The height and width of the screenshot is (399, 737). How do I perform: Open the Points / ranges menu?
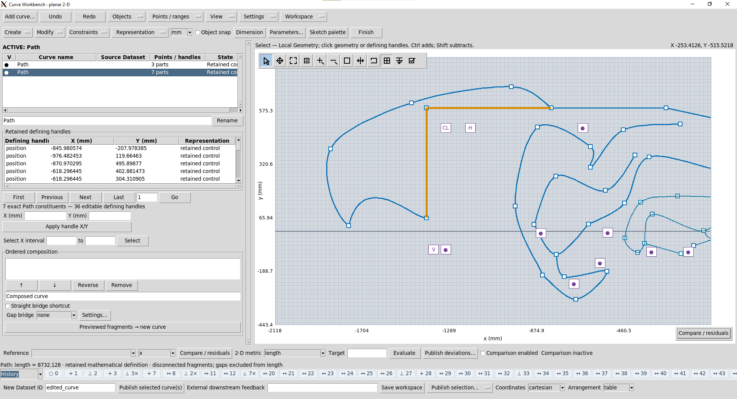[x=175, y=17]
